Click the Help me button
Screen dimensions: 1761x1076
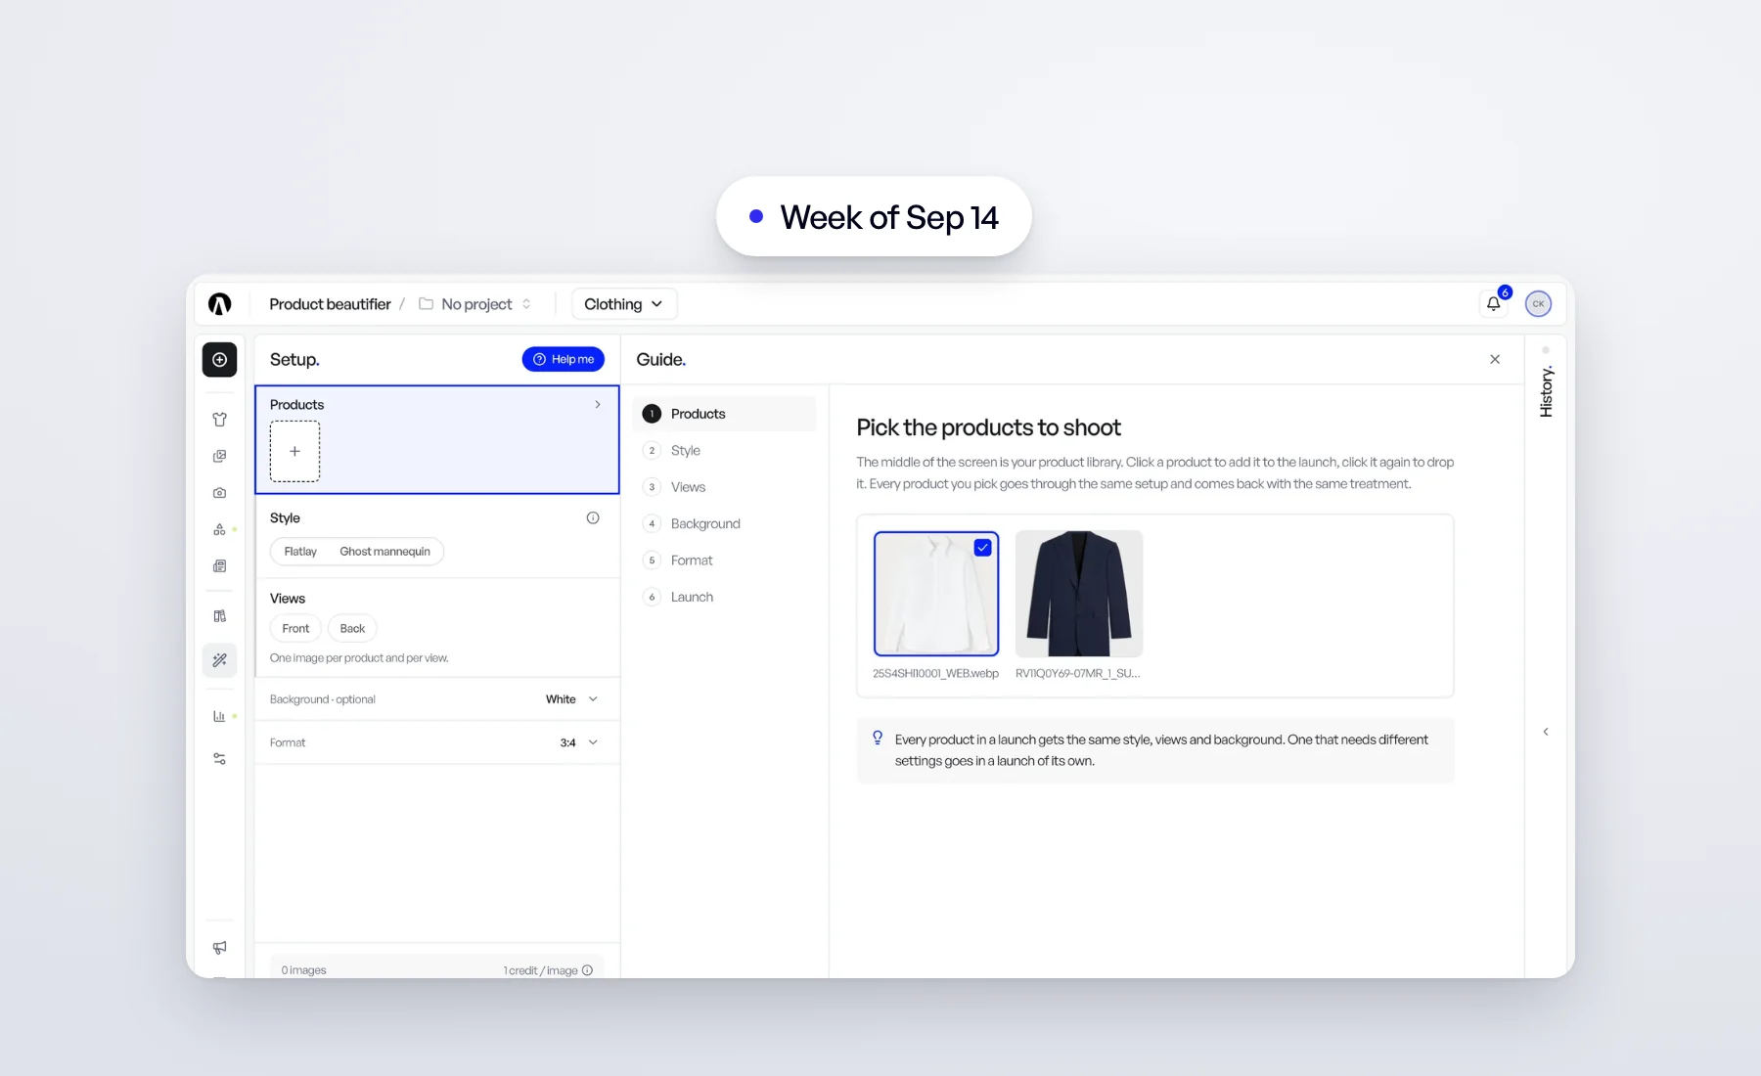(564, 359)
